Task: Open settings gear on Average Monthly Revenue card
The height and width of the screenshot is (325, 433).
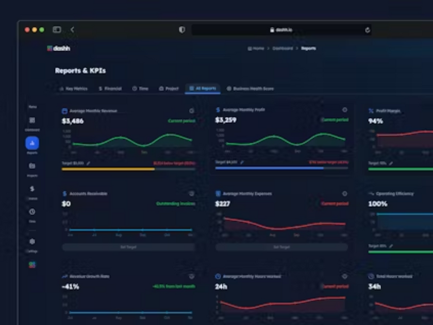Action: coord(192,110)
